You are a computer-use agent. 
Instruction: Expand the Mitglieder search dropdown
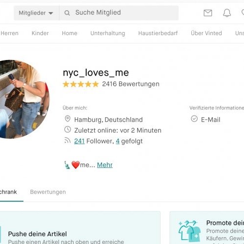36,13
